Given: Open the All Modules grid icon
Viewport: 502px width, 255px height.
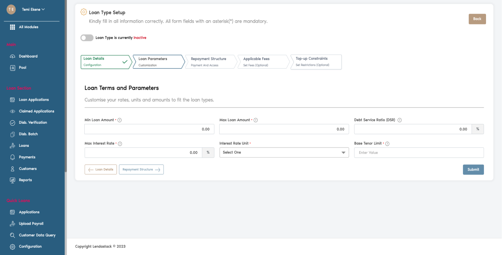Looking at the screenshot, I should click(12, 27).
